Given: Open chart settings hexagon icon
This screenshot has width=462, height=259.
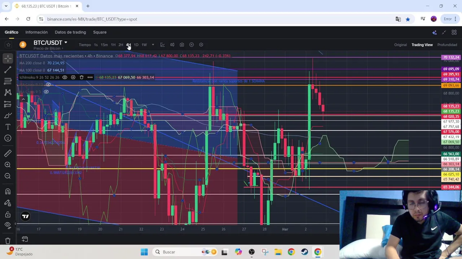Looking at the screenshot, I should [201, 45].
